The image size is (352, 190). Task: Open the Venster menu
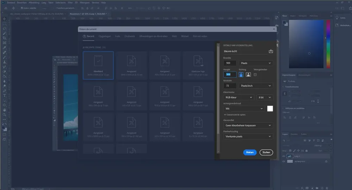[95, 3]
